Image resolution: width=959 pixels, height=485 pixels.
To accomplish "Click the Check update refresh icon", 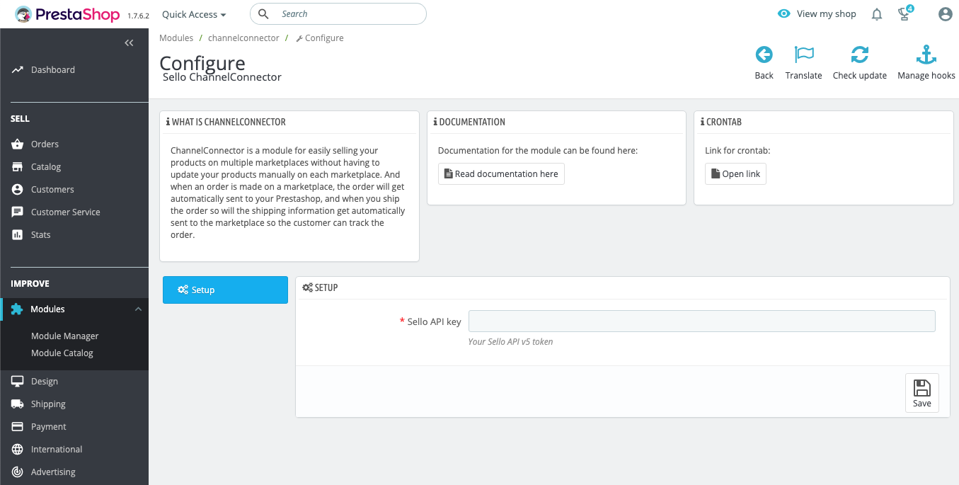I will point(860,55).
